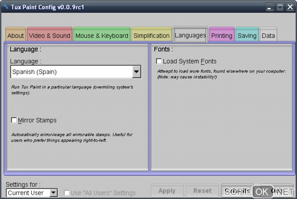This screenshot has height=199, width=297.
Task: Open the Data tab
Action: coord(268,34)
